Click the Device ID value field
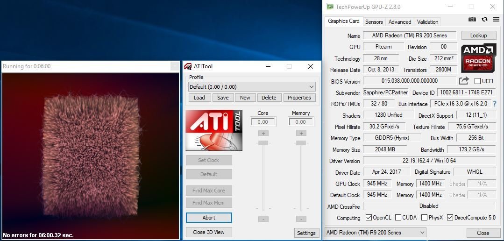Viewport: 504px width, 241px height. pyautogui.click(x=466, y=92)
